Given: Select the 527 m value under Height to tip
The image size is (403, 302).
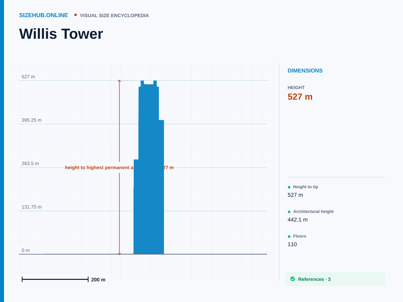Looking at the screenshot, I should click(295, 195).
